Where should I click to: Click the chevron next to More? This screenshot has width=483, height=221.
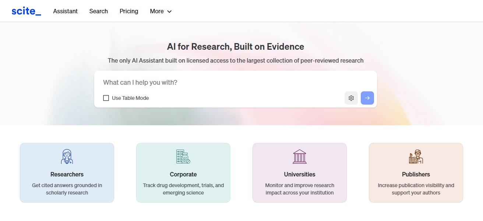(x=169, y=11)
